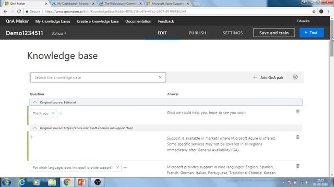Switch to the EDIT tab
This screenshot has height=187, width=334.
(162, 33)
